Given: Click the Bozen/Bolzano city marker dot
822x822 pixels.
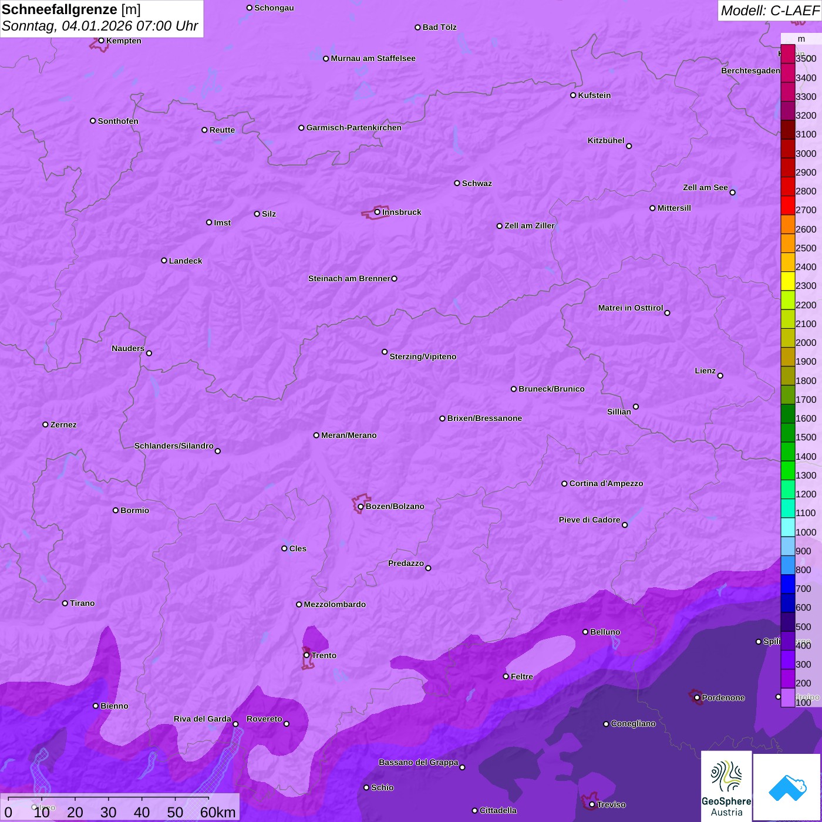Looking at the screenshot, I should coord(361,507).
